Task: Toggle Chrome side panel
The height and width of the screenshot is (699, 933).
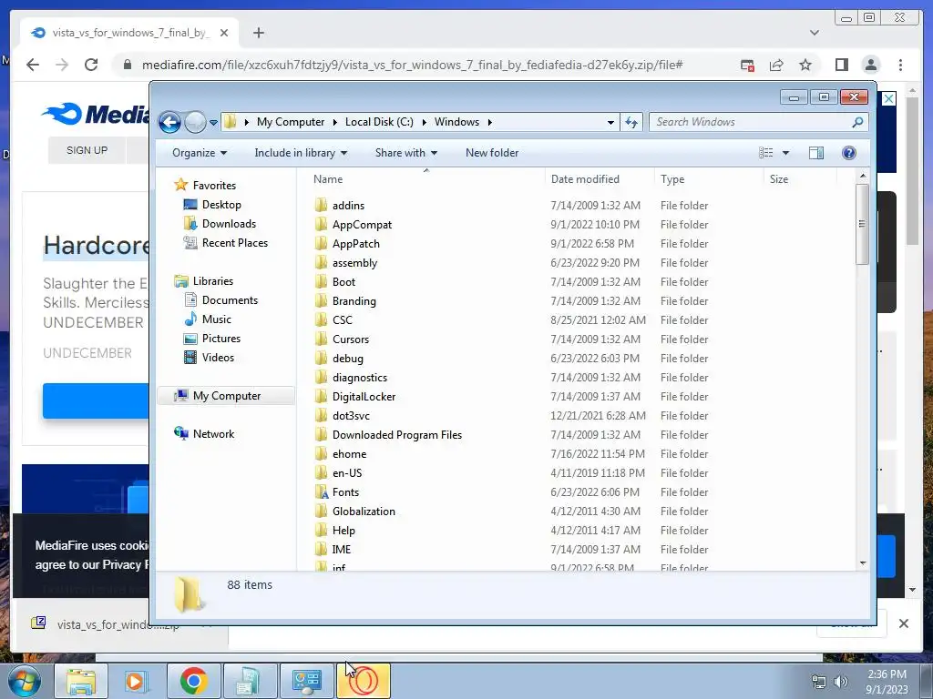Action: pyautogui.click(x=841, y=65)
